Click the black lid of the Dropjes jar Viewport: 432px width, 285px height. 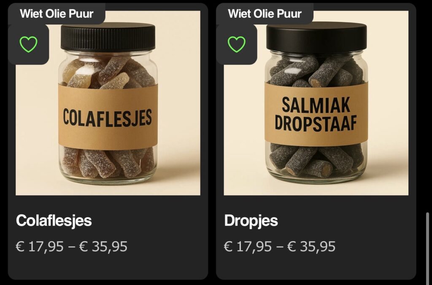point(316,37)
